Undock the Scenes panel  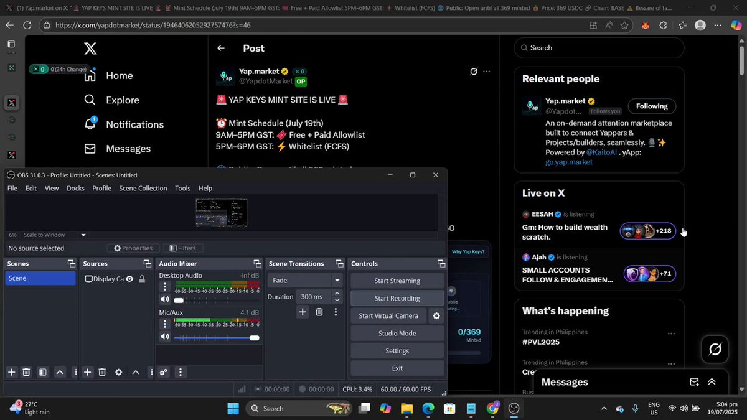[x=72, y=264]
